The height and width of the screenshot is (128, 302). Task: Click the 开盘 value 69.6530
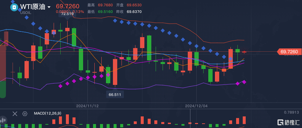coord(134,5)
